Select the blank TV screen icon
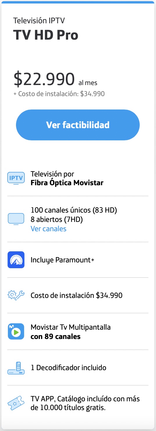 coord(16,219)
